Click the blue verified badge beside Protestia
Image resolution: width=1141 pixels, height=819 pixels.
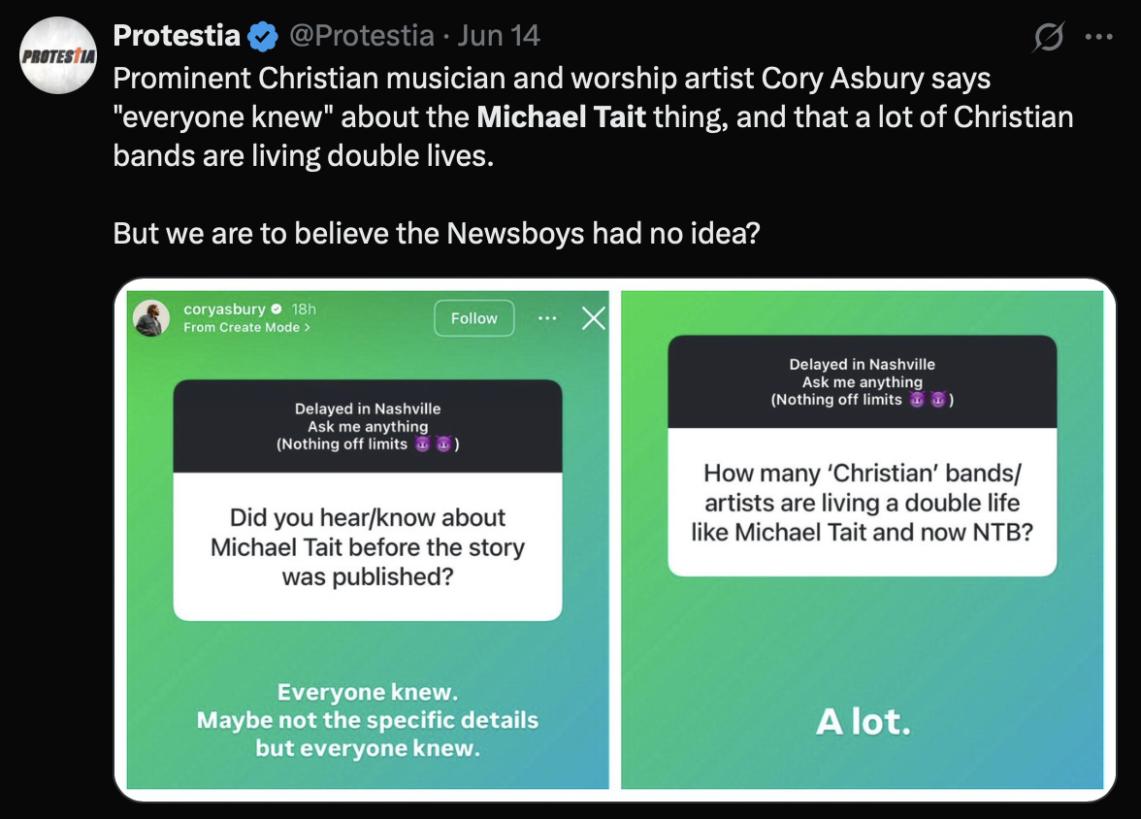(x=261, y=37)
